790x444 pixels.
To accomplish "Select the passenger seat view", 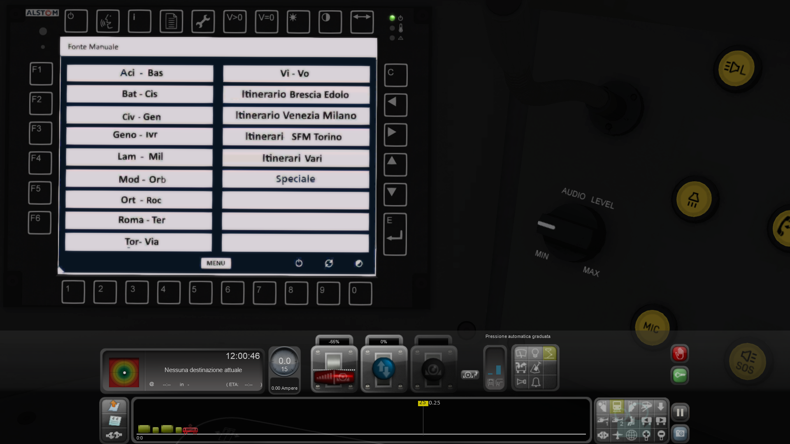I will [632, 421].
